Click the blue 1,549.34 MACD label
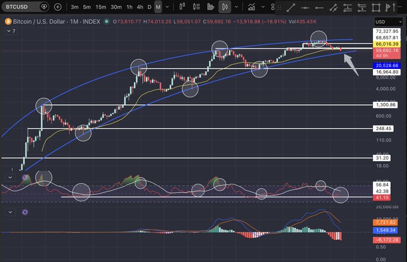 [385, 230]
